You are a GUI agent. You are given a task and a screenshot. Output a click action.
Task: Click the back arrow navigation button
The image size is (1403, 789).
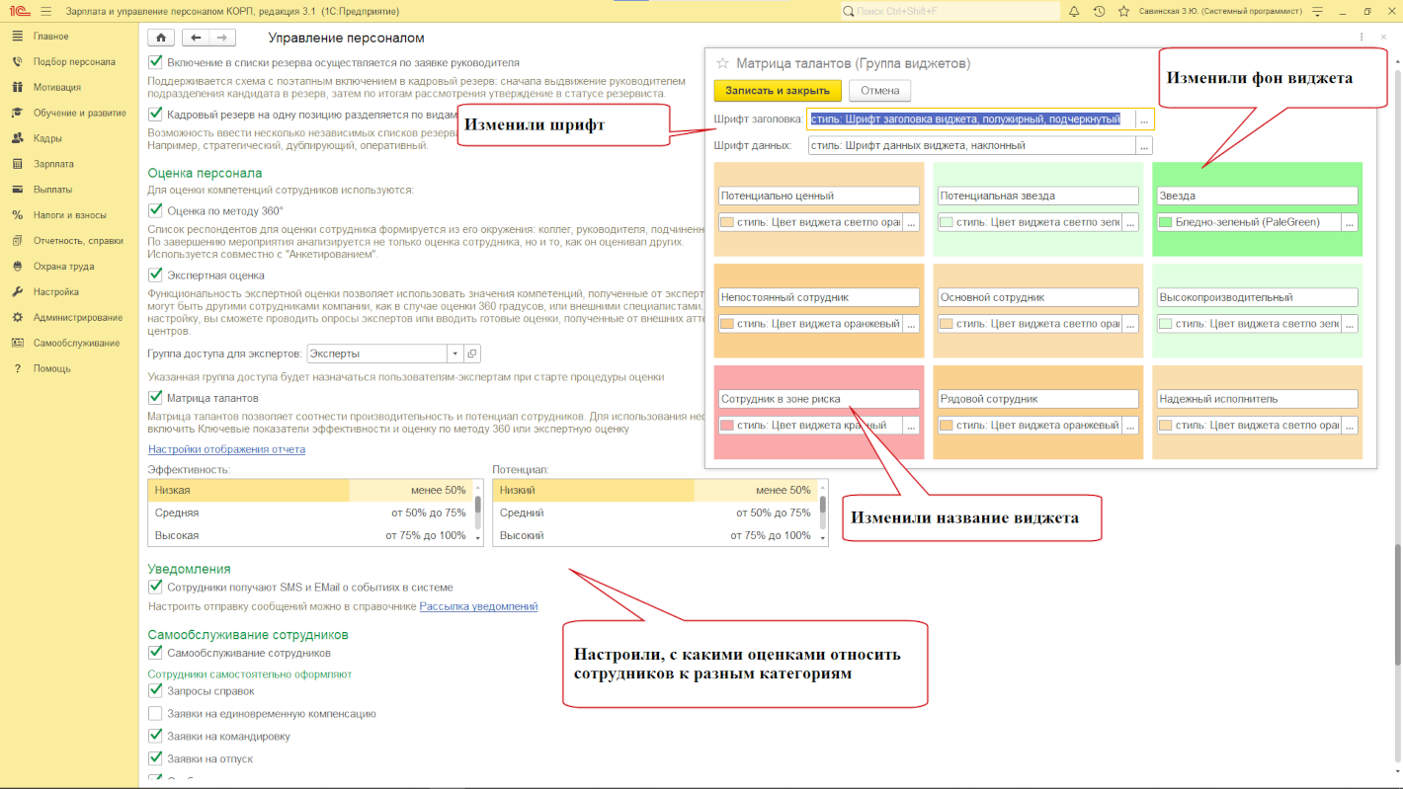[x=197, y=38]
